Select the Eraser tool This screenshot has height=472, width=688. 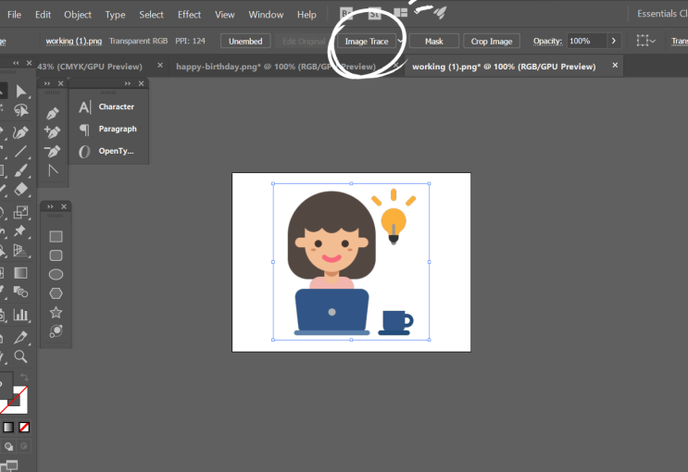coord(20,189)
